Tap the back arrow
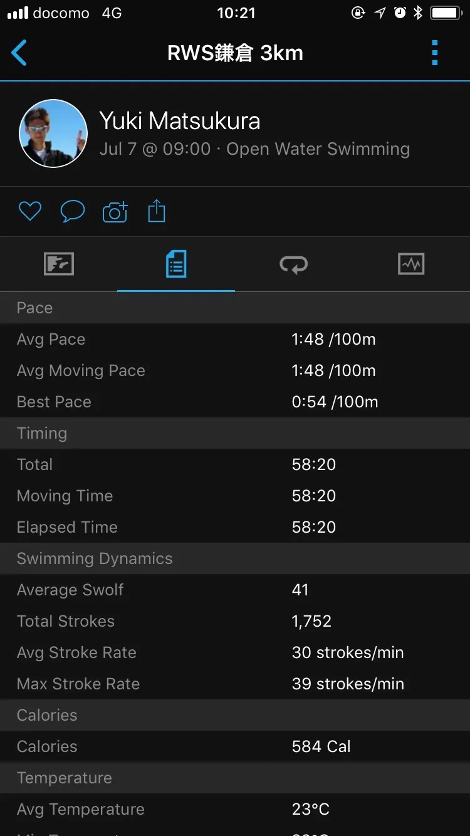 19,53
